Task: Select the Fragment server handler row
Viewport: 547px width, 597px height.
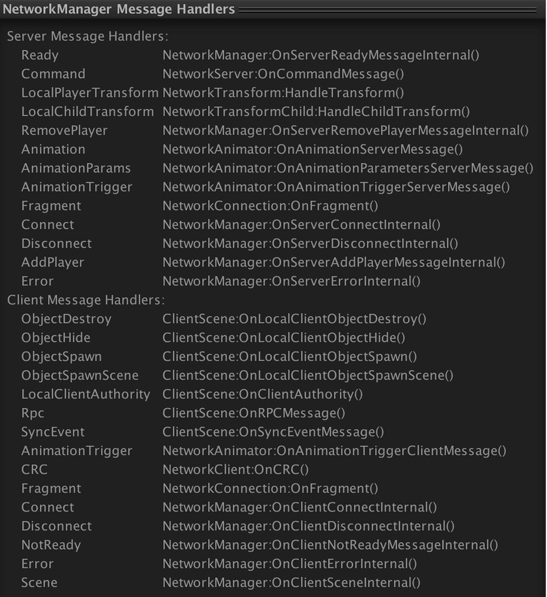Action: point(51,206)
